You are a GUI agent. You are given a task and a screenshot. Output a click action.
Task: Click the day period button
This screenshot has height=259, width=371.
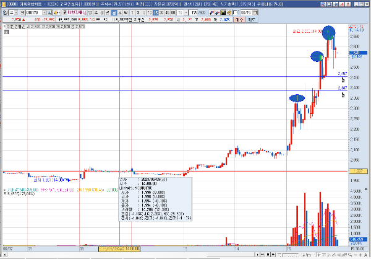coord(90,12)
